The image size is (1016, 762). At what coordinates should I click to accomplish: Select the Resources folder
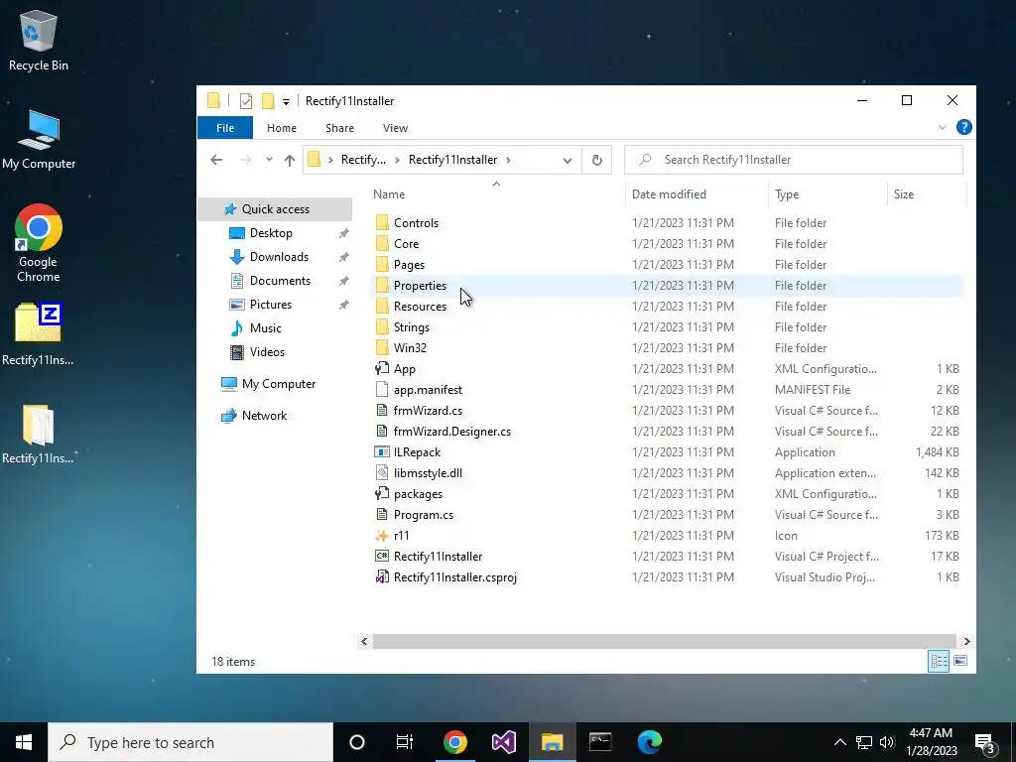[420, 306]
